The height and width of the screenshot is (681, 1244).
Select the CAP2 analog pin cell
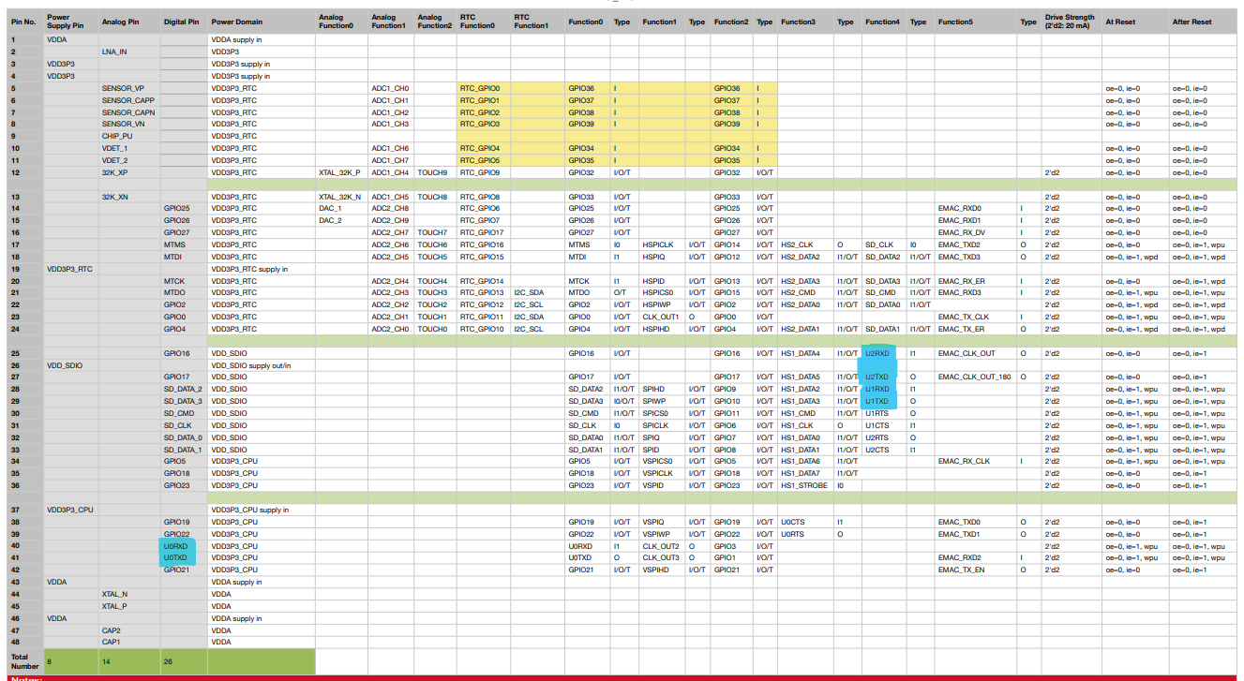click(x=129, y=630)
